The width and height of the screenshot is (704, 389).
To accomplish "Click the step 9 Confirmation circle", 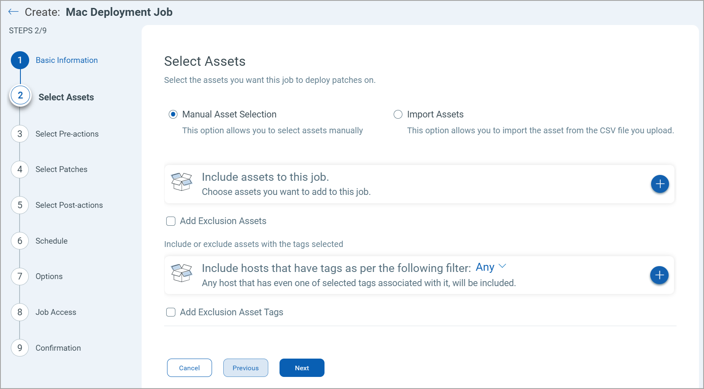I will tap(20, 348).
